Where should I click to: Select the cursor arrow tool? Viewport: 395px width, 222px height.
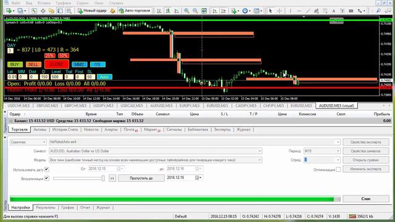(270, 10)
